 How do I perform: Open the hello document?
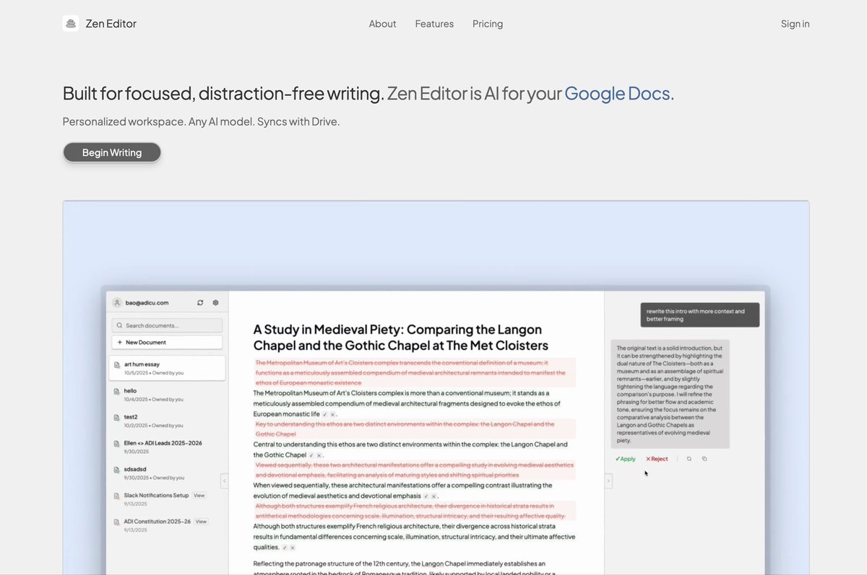[167, 394]
